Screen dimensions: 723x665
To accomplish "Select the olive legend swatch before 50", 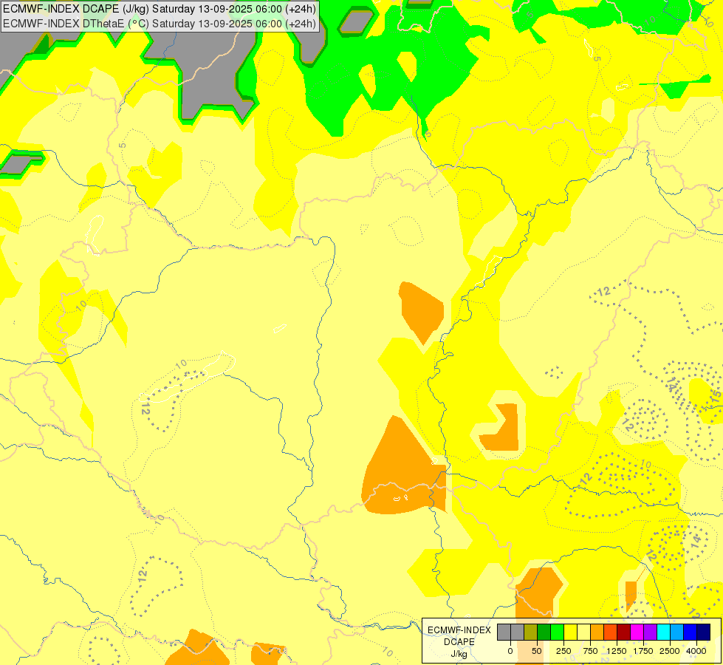I will 530,632.
